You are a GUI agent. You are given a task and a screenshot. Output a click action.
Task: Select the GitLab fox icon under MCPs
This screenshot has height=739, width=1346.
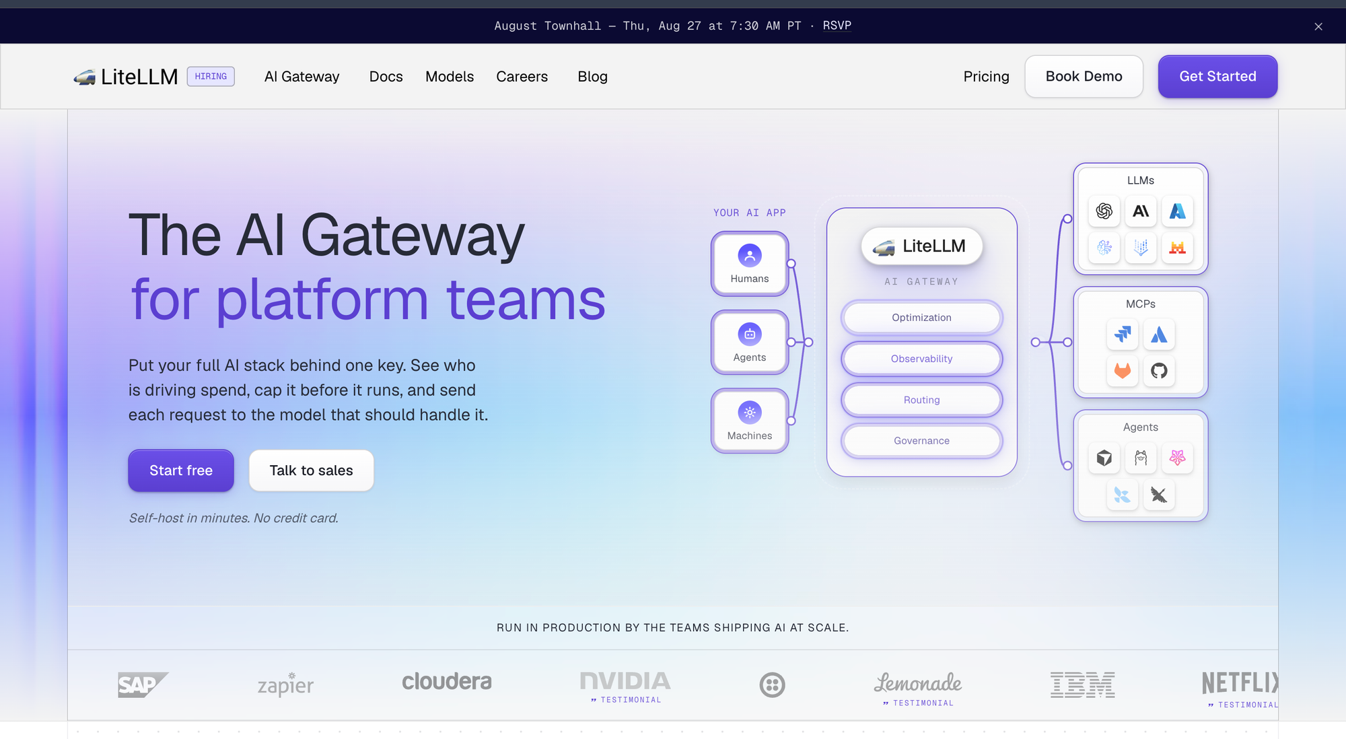click(1123, 370)
